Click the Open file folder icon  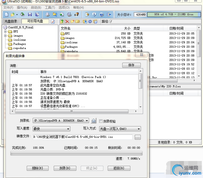click(13, 14)
